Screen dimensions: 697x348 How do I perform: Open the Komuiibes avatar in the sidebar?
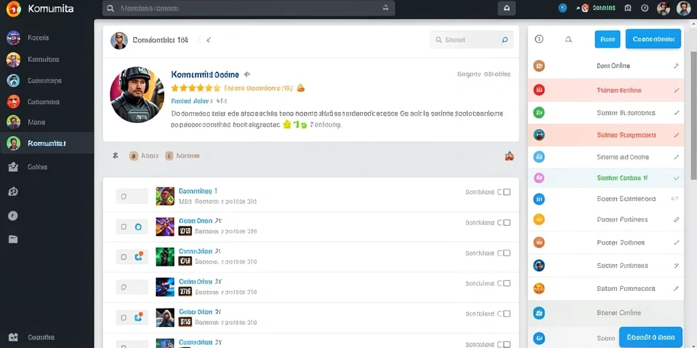click(x=14, y=59)
